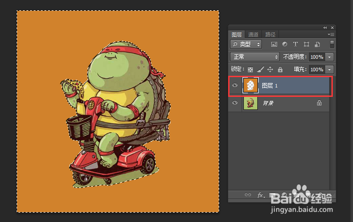Click the adjustment layer filter icon
Image resolution: width=353 pixels, height=222 pixels.
[x=285, y=44]
